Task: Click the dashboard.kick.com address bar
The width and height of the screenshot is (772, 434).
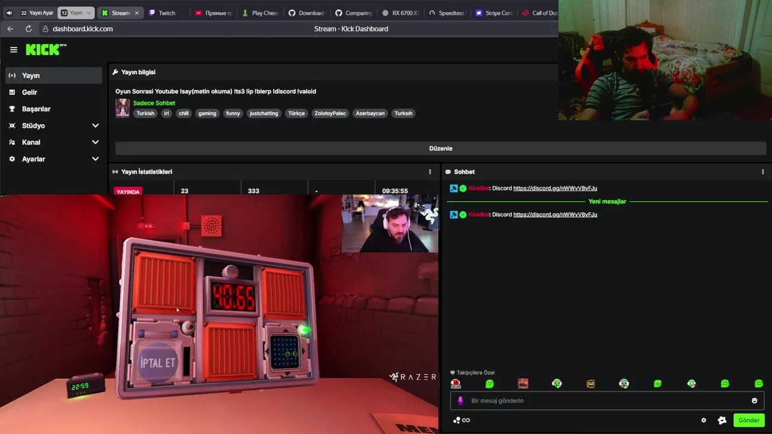Action: click(x=83, y=29)
